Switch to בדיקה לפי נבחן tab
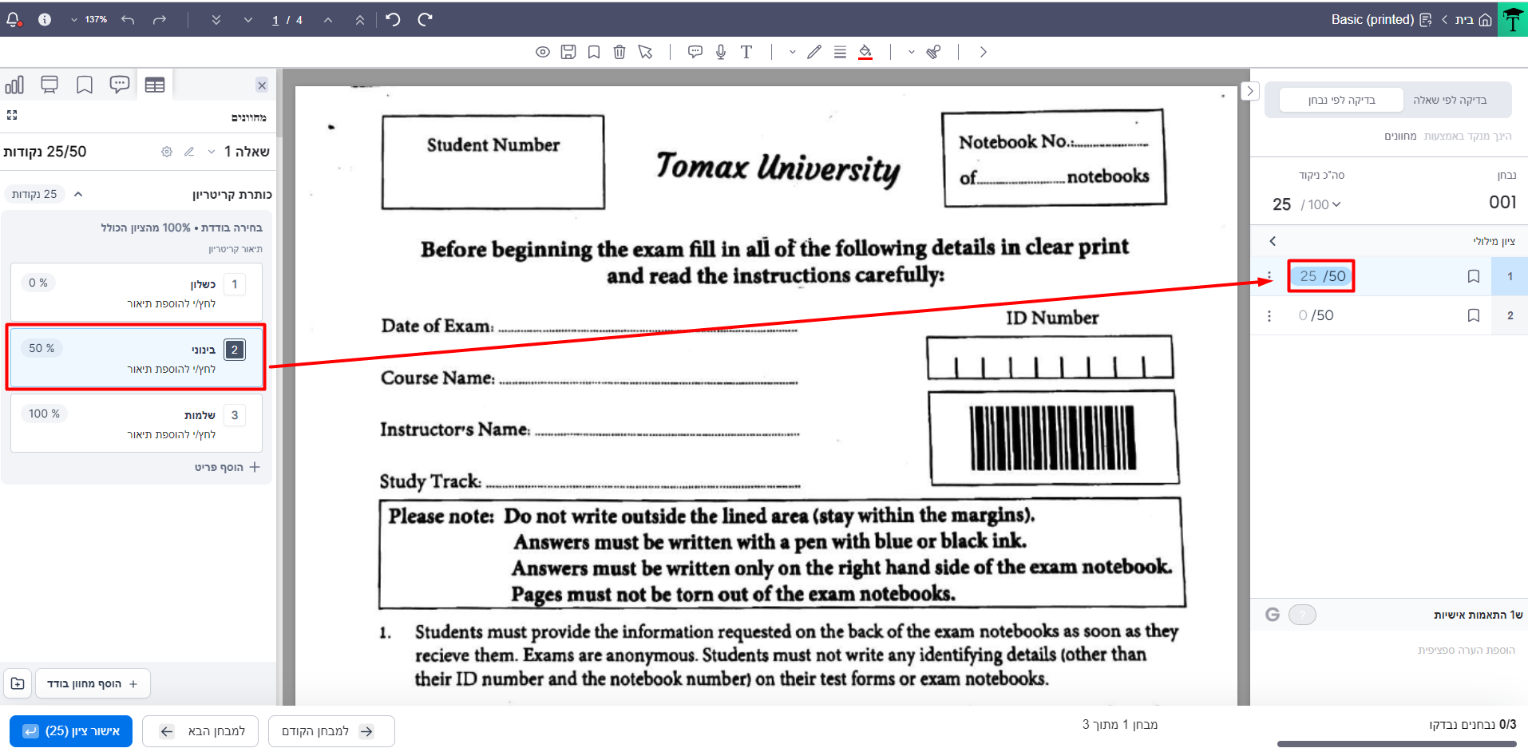This screenshot has height=756, width=1528. coord(1341,100)
